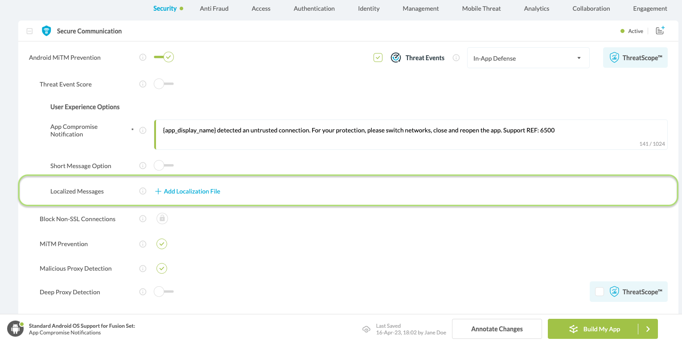Click the Android robot icon in the footer
Viewport: 682px width, 342px height.
point(15,328)
